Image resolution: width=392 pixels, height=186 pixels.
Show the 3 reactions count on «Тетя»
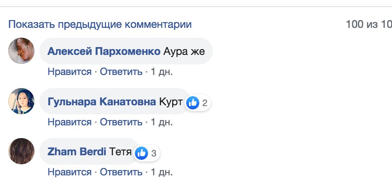pyautogui.click(x=154, y=154)
